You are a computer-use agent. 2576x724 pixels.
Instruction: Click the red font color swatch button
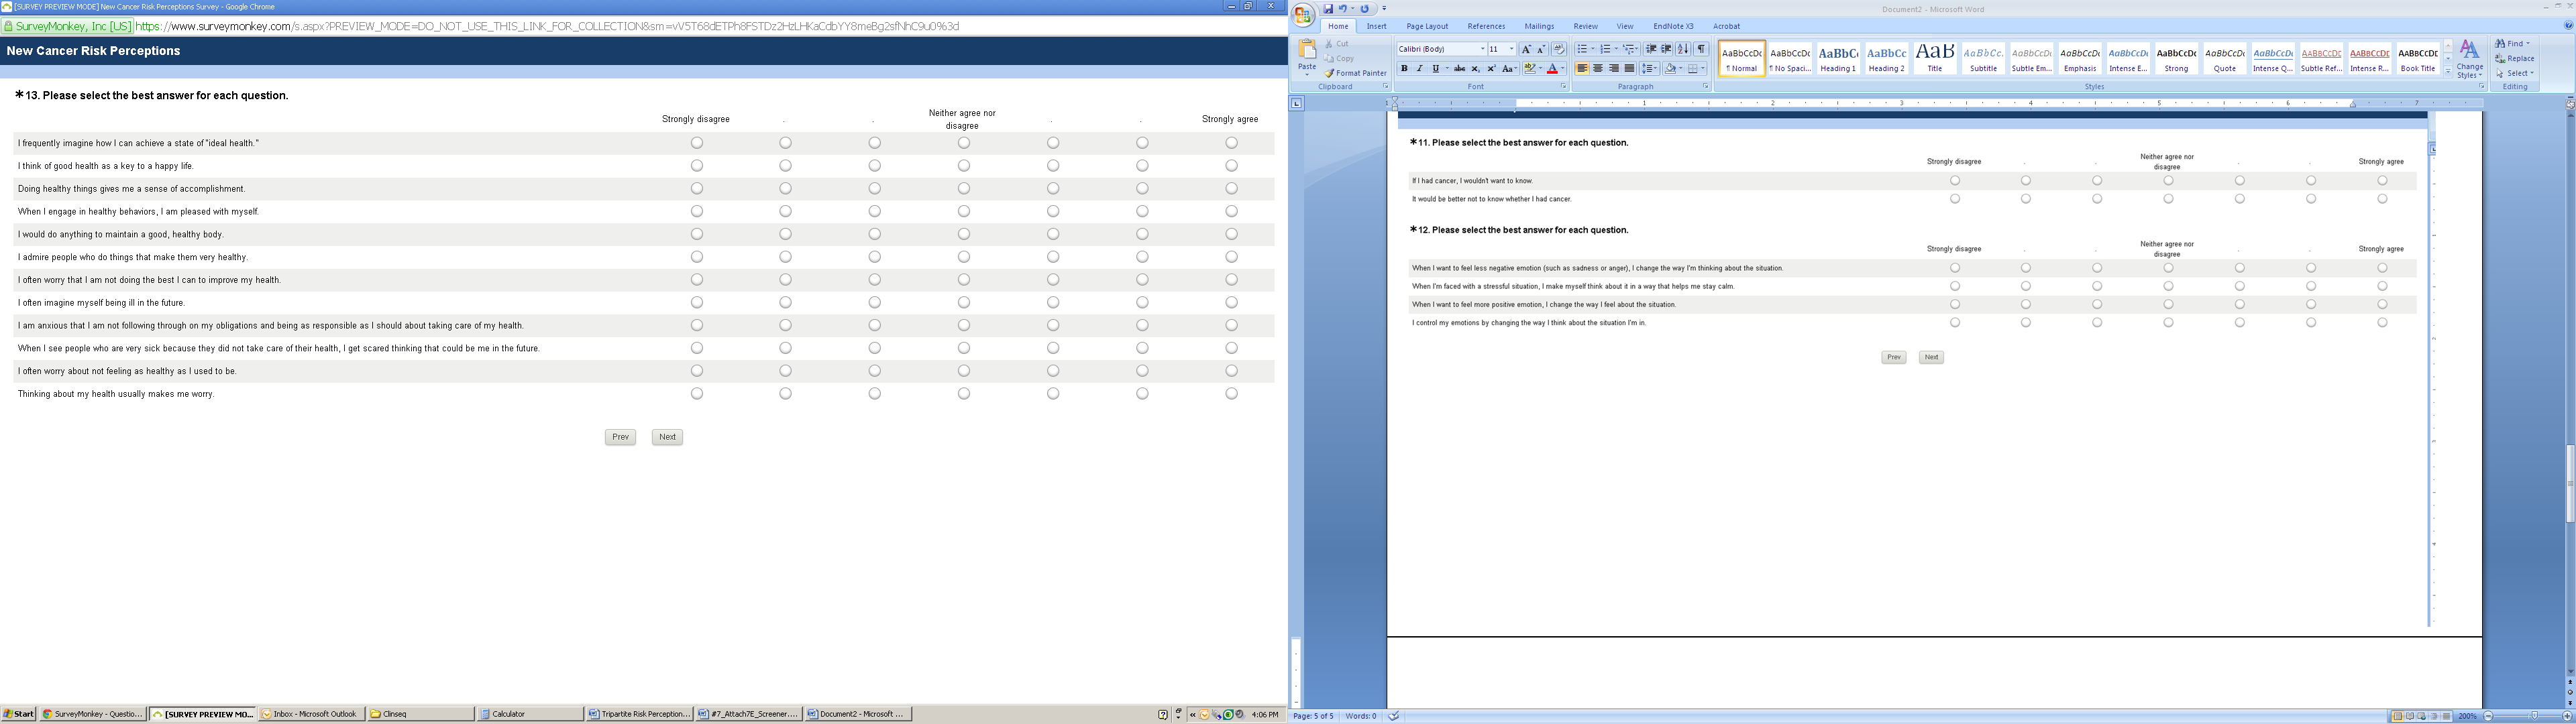[1552, 69]
